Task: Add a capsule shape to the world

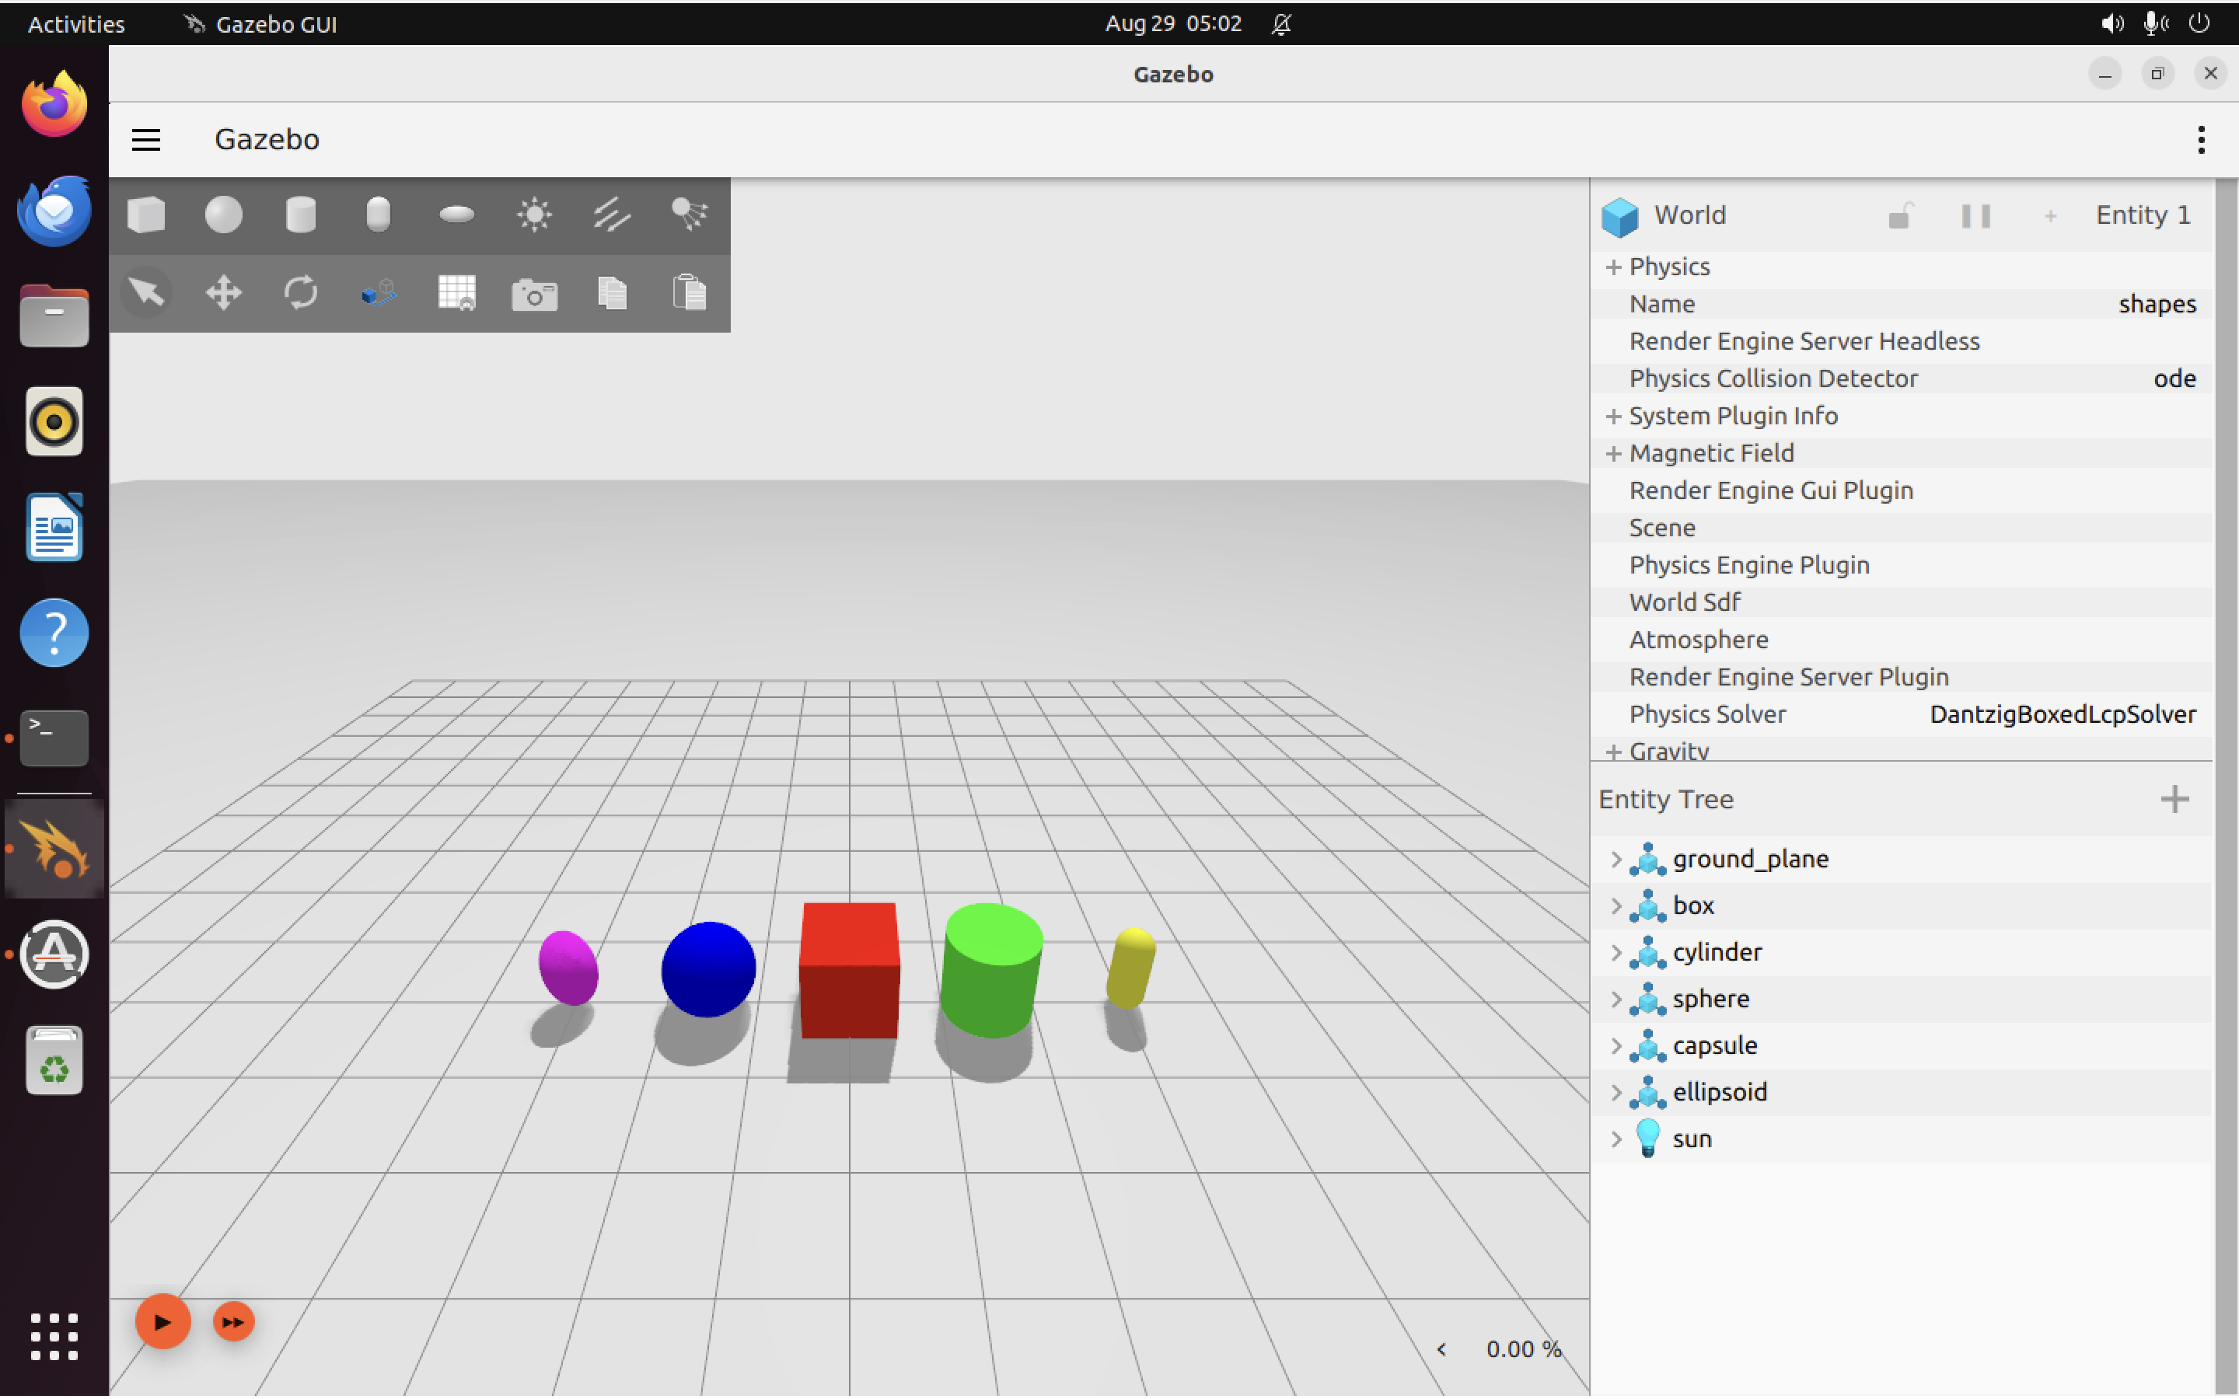Action: coord(379,214)
